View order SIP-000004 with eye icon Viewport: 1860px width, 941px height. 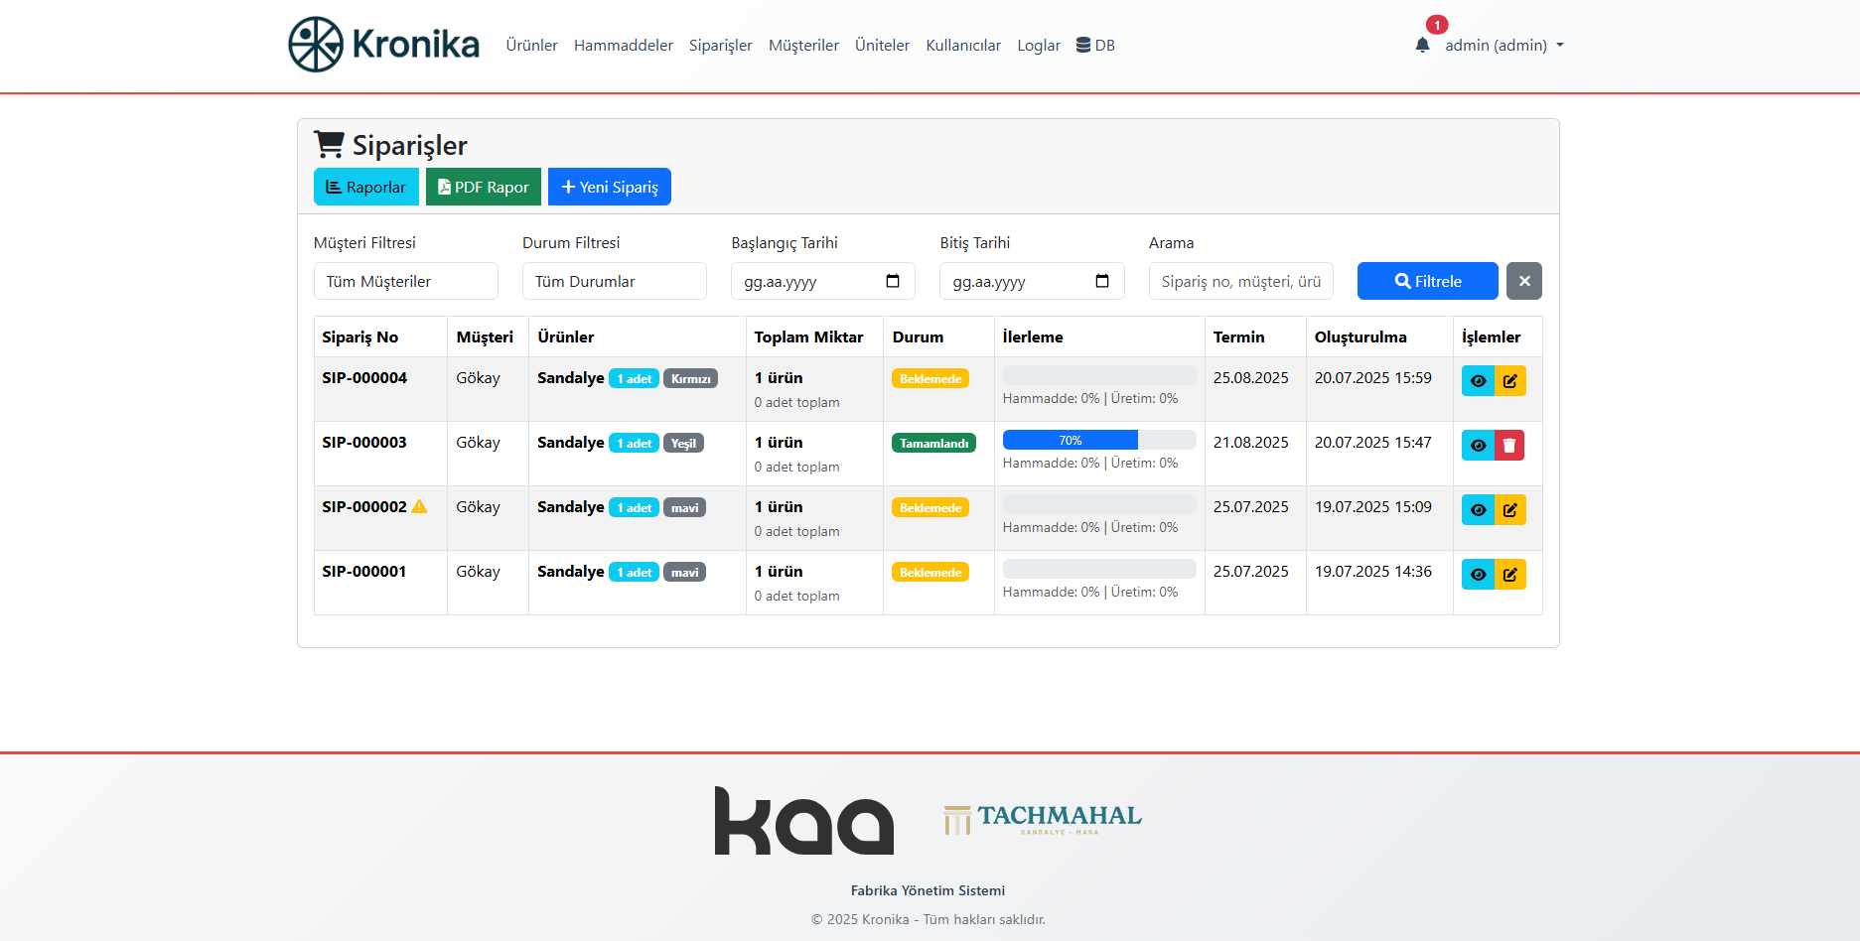[1478, 381]
